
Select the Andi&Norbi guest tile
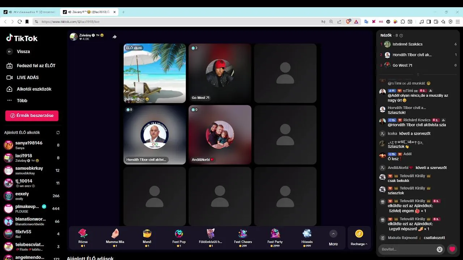[x=220, y=135]
